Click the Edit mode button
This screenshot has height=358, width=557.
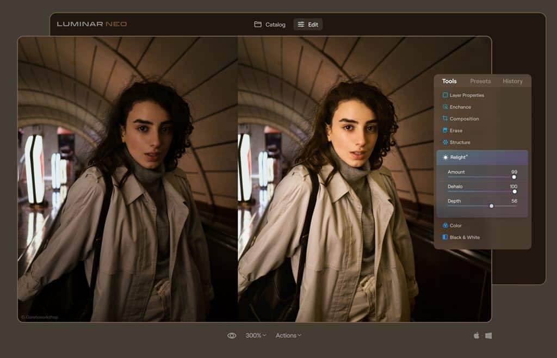point(308,24)
